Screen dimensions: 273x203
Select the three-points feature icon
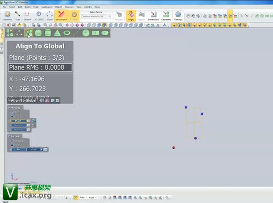[x=19, y=33]
